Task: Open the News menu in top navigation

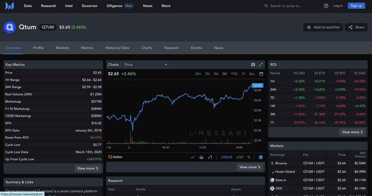Action: [148, 6]
